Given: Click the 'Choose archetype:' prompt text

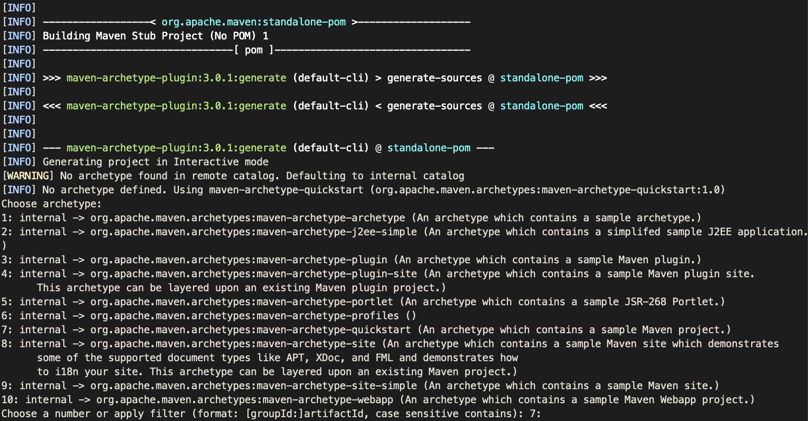Looking at the screenshot, I should (x=51, y=204).
